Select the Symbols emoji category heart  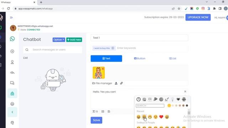(178, 100)
